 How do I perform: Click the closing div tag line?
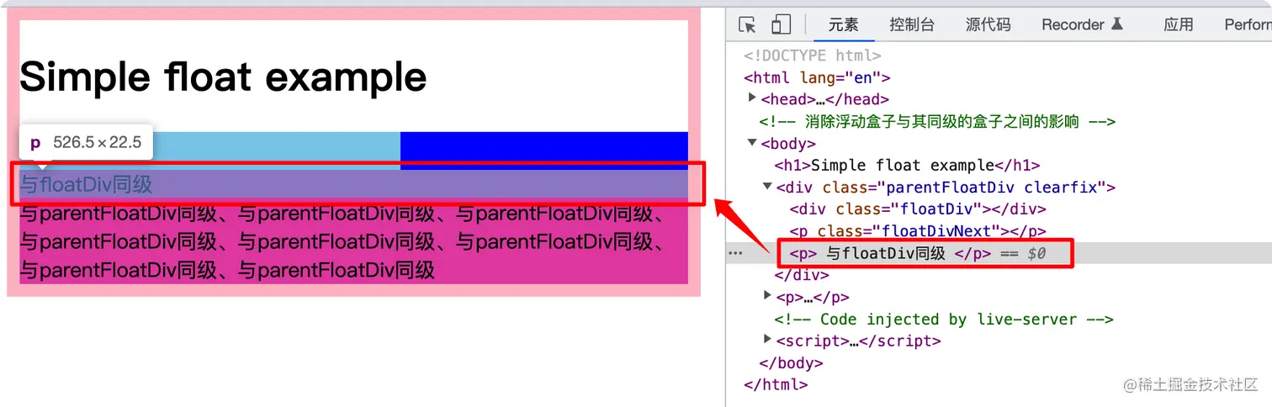802,274
